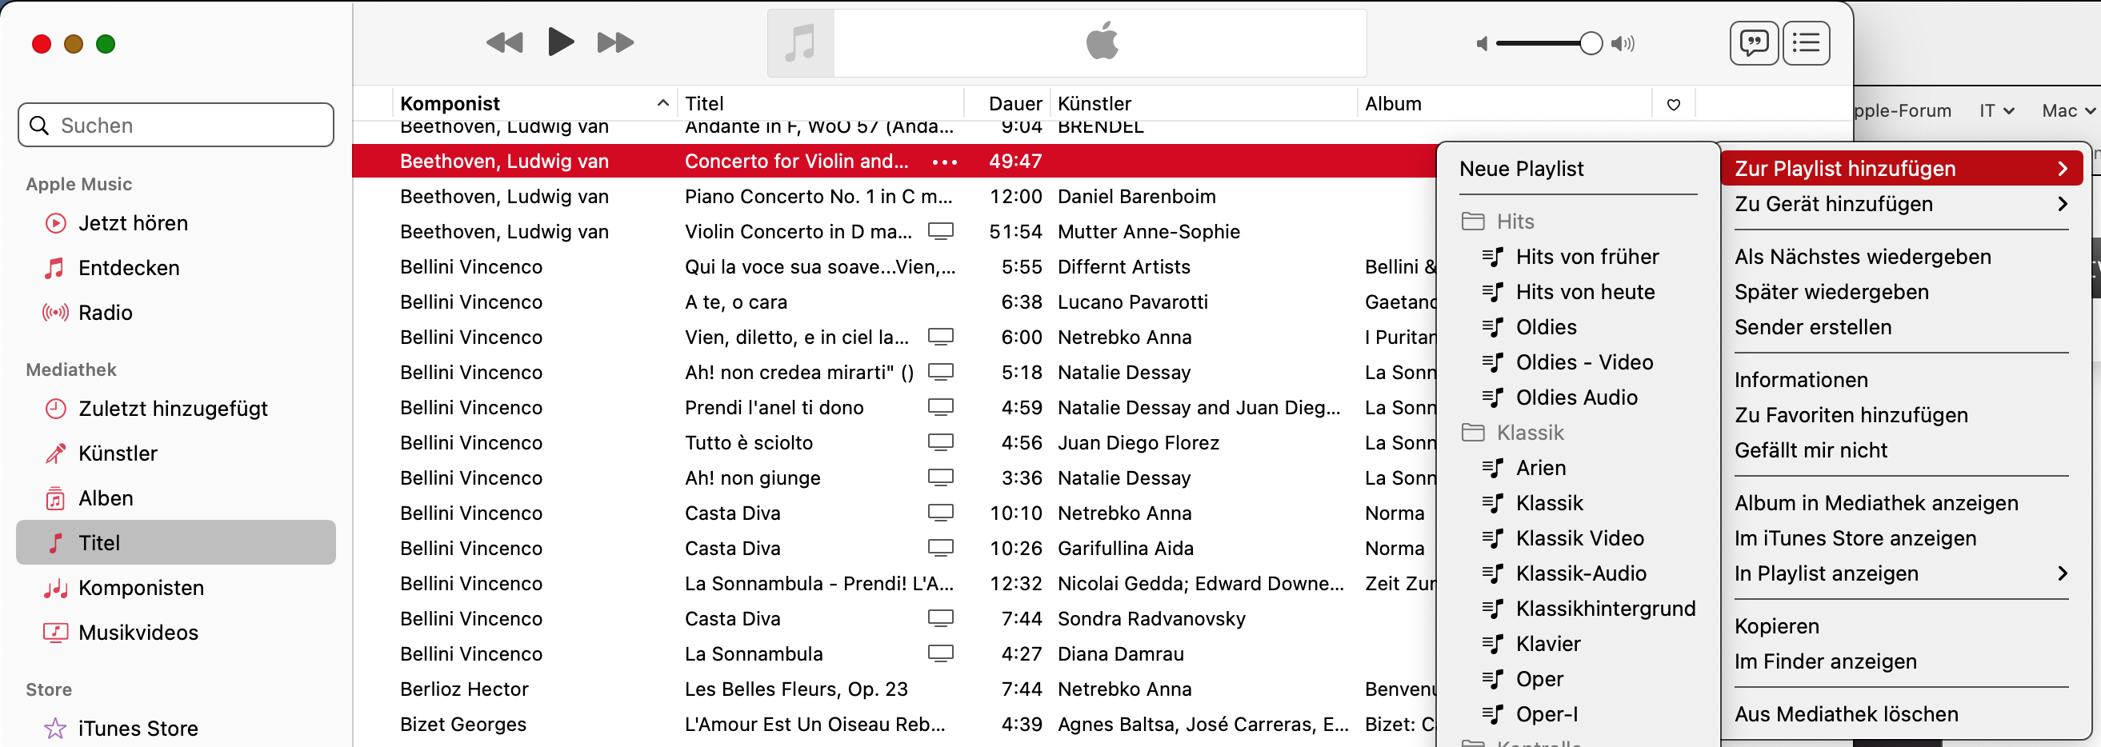
Task: Click the favorites heart column header
Action: point(1673,105)
